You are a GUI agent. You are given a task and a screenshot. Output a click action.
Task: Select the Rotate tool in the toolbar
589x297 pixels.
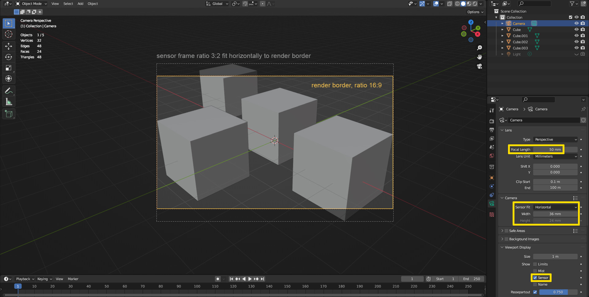tap(9, 57)
